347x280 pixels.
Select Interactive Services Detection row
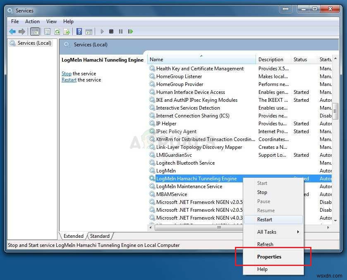(240, 108)
